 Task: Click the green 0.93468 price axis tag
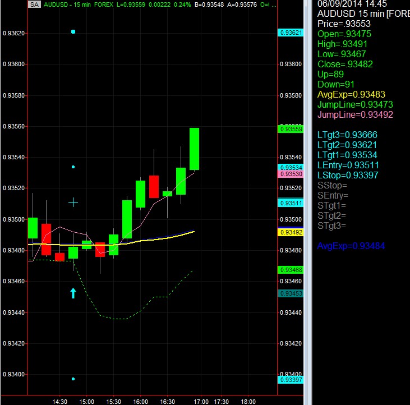pos(291,270)
